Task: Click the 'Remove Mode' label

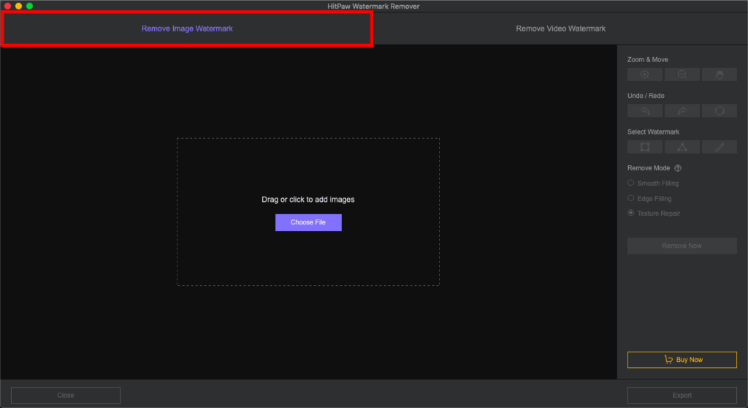Action: click(x=649, y=168)
